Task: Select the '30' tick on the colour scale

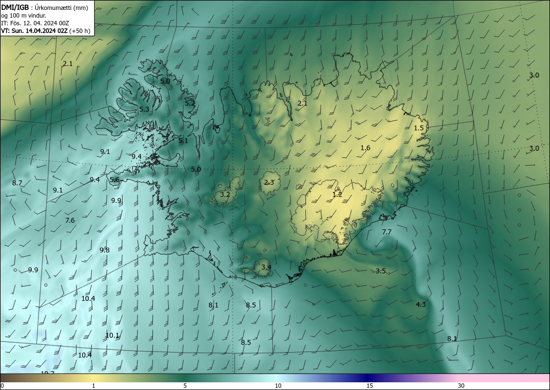Action: (x=461, y=386)
